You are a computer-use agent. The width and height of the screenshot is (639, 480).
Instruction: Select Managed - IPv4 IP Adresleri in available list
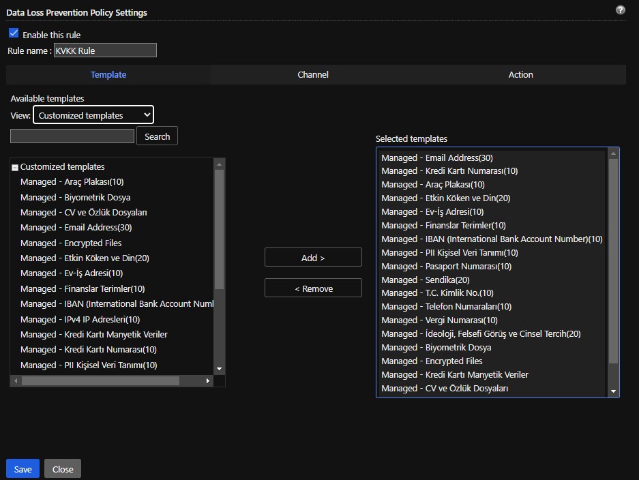(80, 319)
